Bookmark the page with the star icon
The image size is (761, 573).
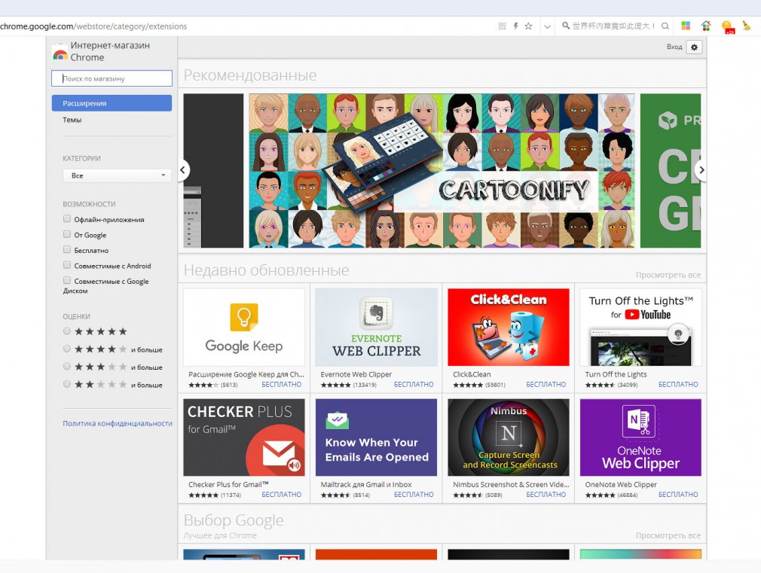point(528,26)
